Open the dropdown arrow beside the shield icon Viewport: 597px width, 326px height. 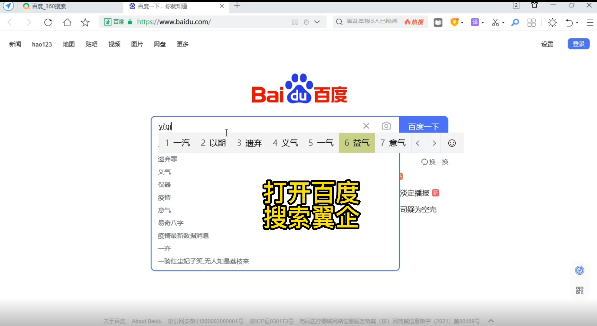[x=462, y=23]
